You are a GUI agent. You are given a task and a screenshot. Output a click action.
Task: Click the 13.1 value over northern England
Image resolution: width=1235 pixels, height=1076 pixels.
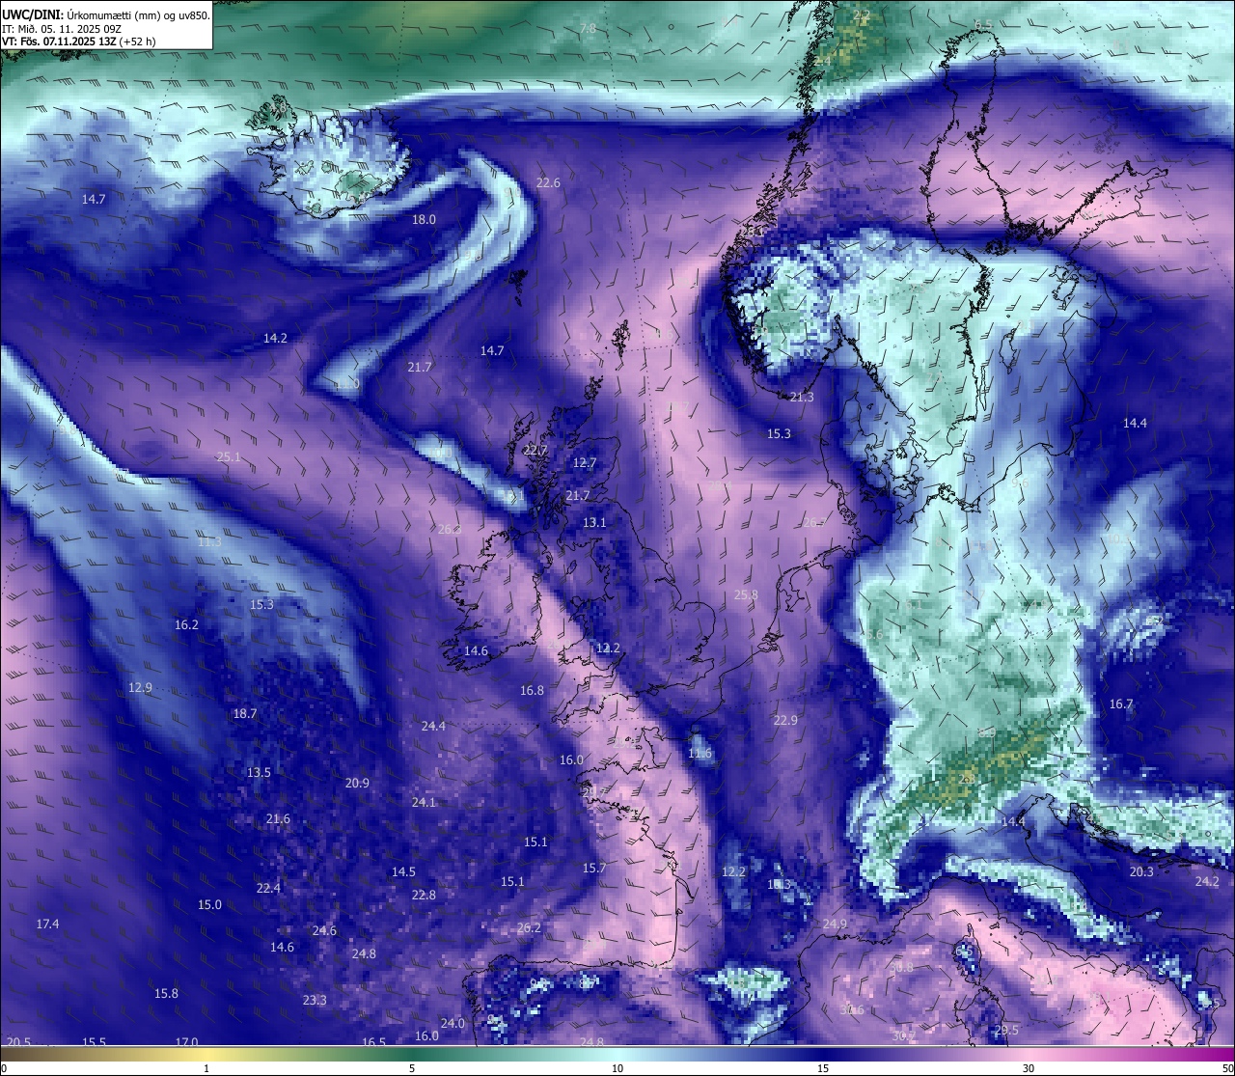594,522
